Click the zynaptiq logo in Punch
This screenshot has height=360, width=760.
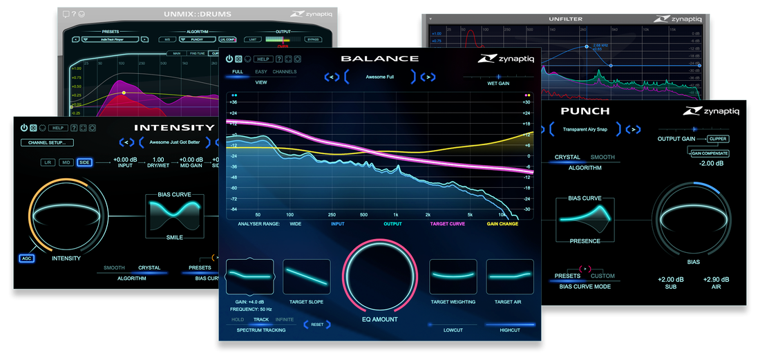(x=711, y=111)
